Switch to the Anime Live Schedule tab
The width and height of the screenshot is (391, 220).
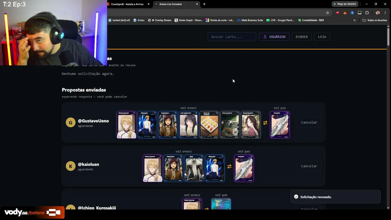click(x=176, y=4)
